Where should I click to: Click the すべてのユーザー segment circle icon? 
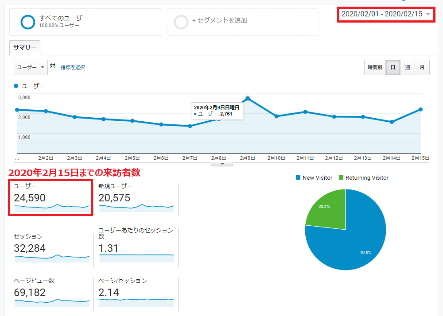[x=27, y=22]
